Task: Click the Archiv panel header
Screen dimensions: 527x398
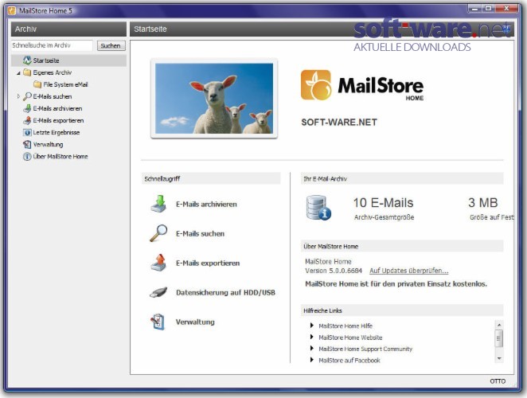Action: (69, 29)
